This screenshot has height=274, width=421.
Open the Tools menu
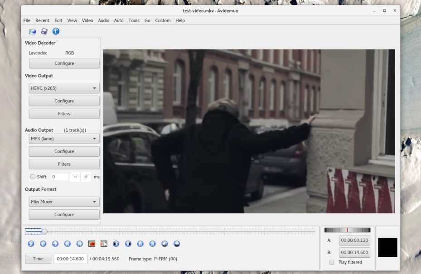point(134,20)
